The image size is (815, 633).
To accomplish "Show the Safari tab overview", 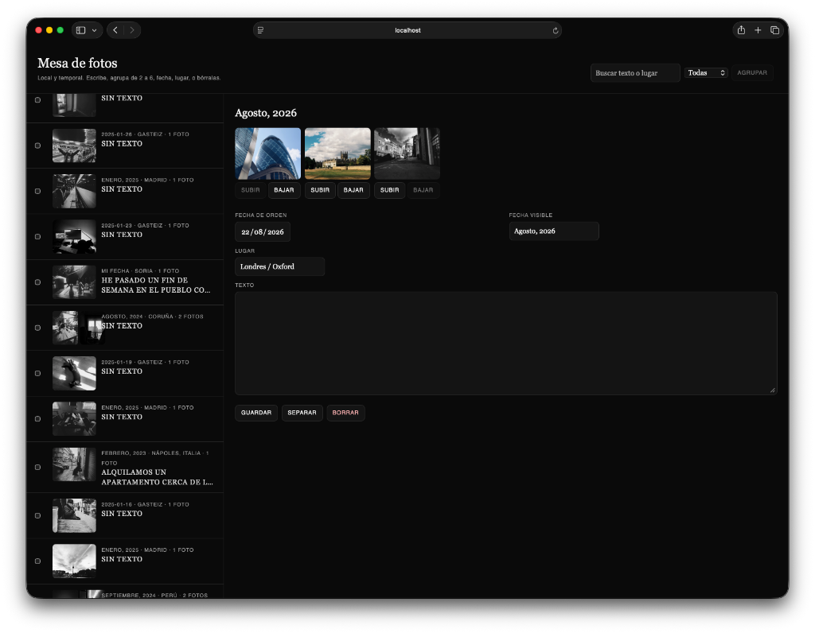I will coord(774,30).
